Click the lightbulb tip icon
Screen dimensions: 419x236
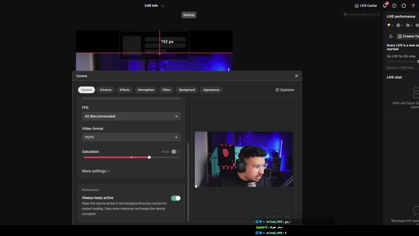tap(345, 14)
